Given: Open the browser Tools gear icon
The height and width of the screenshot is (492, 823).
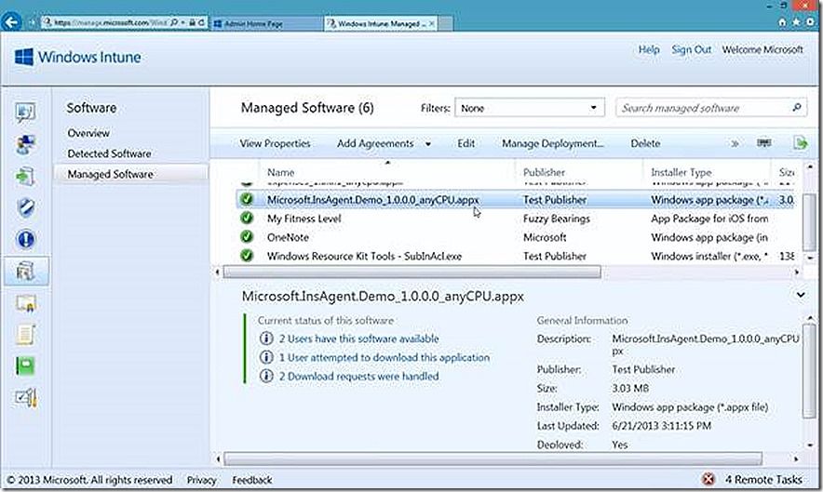Looking at the screenshot, I should point(810,22).
